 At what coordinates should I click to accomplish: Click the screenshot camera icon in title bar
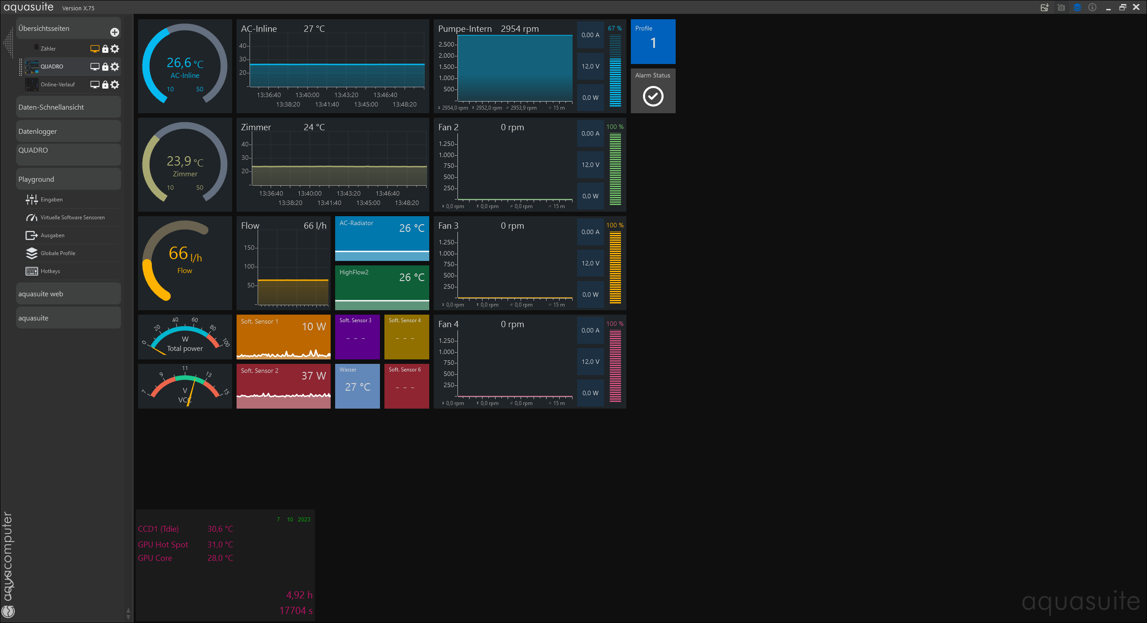click(x=1061, y=8)
